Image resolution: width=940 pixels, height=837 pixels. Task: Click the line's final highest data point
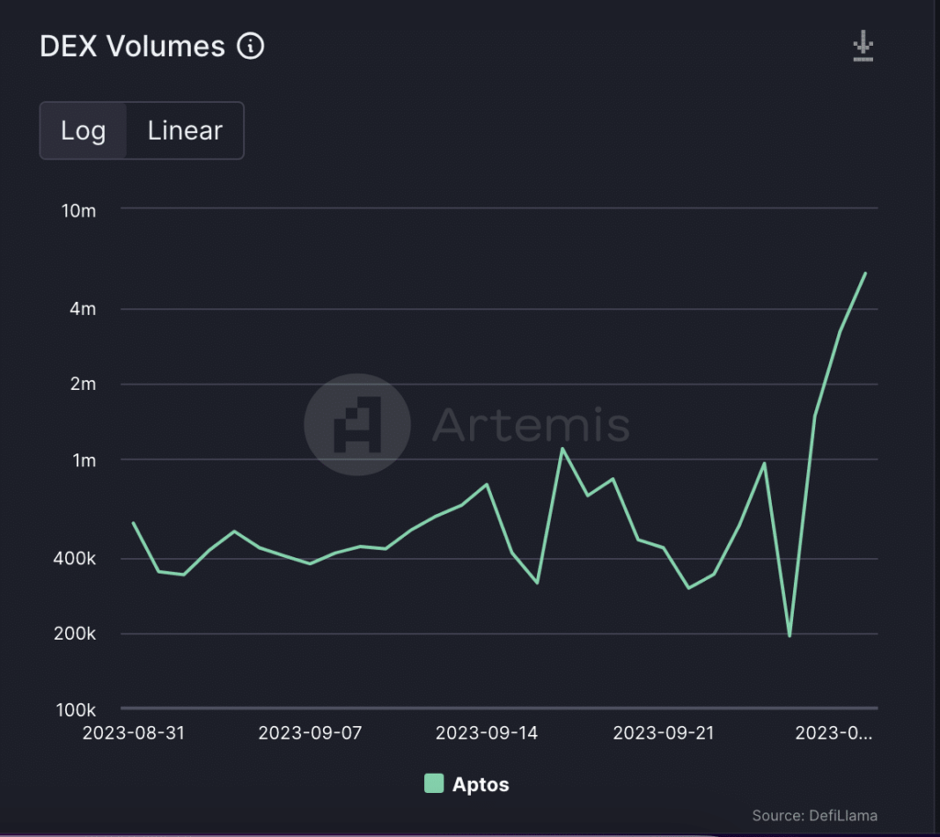pyautogui.click(x=865, y=273)
